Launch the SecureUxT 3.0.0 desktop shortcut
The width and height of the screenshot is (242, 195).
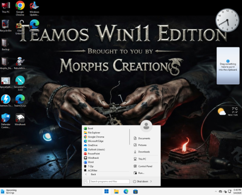[x=20, y=83]
